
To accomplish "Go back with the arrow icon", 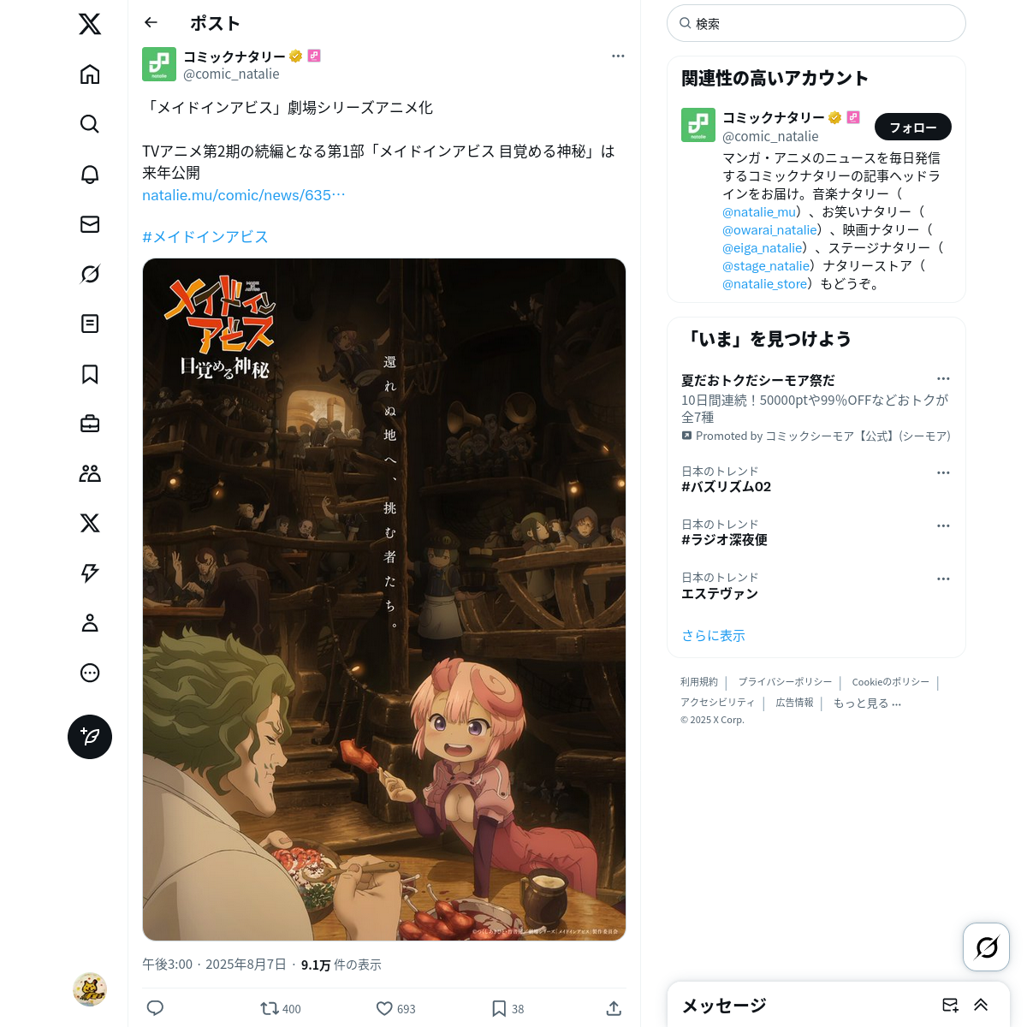I will 151,23.
